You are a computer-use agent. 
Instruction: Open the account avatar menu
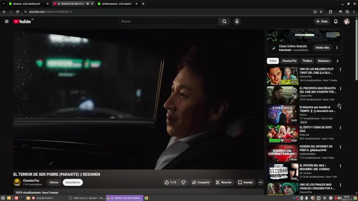click(x=347, y=21)
